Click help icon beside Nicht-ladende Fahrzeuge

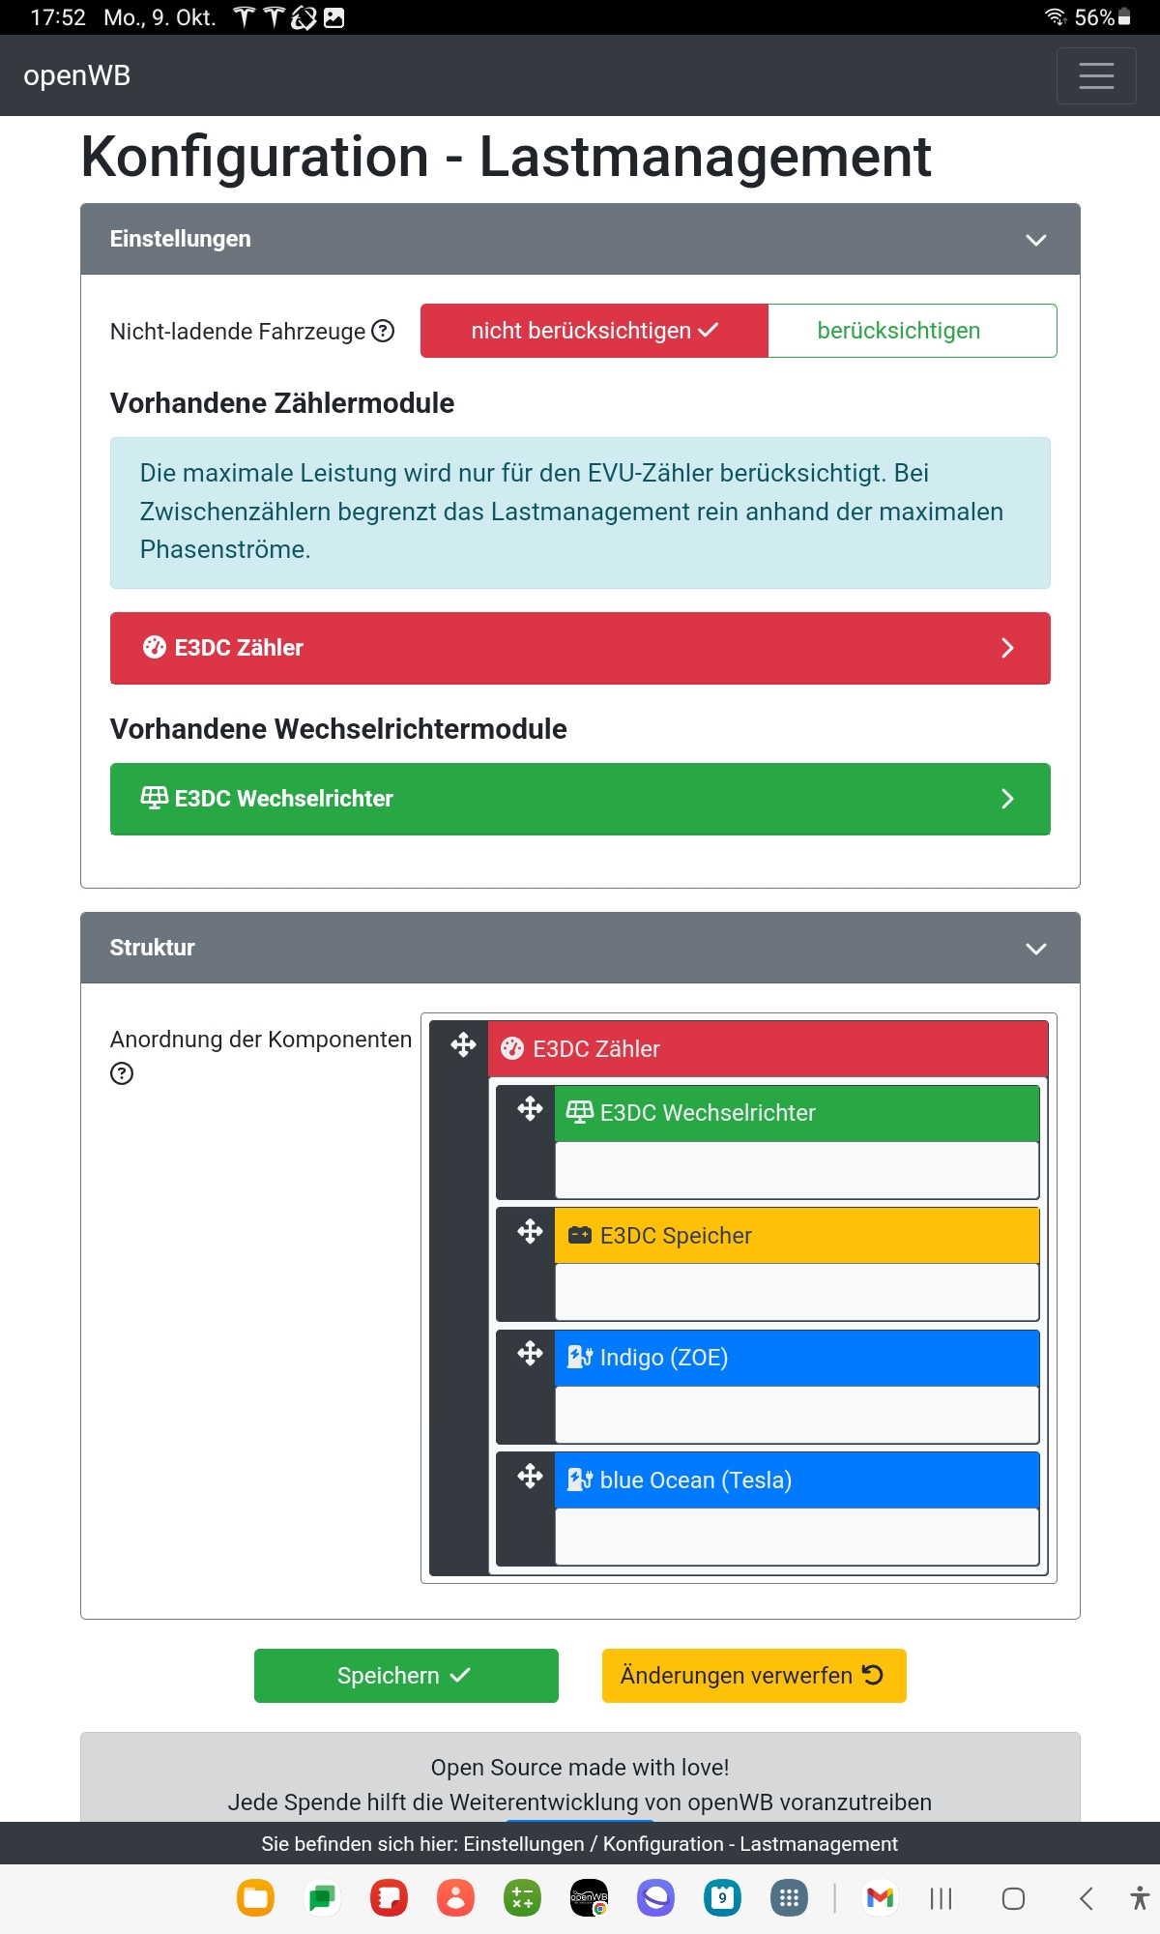click(x=383, y=332)
